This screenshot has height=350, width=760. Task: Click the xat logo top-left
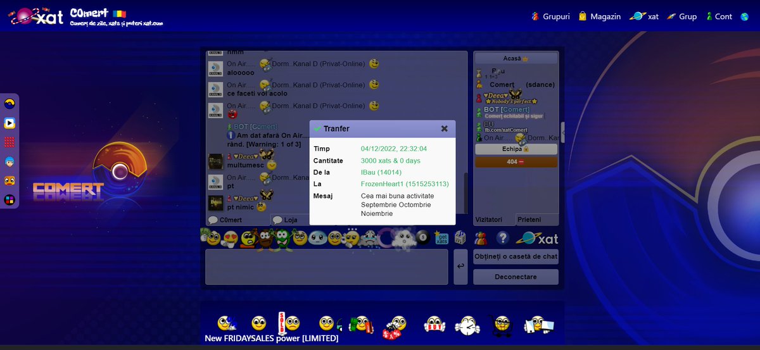click(x=37, y=16)
